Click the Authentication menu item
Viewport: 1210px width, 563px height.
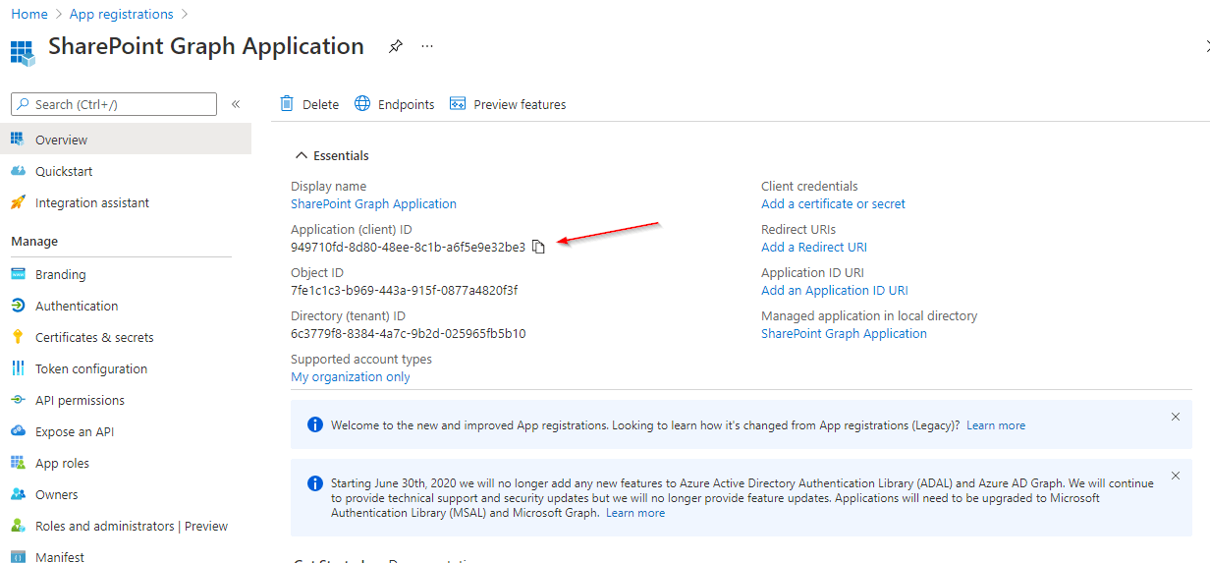pyautogui.click(x=77, y=306)
